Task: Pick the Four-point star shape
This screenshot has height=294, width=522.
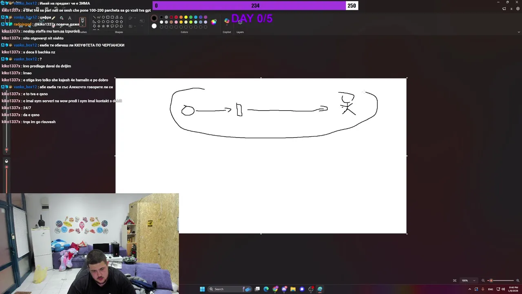Action: click(x=99, y=26)
